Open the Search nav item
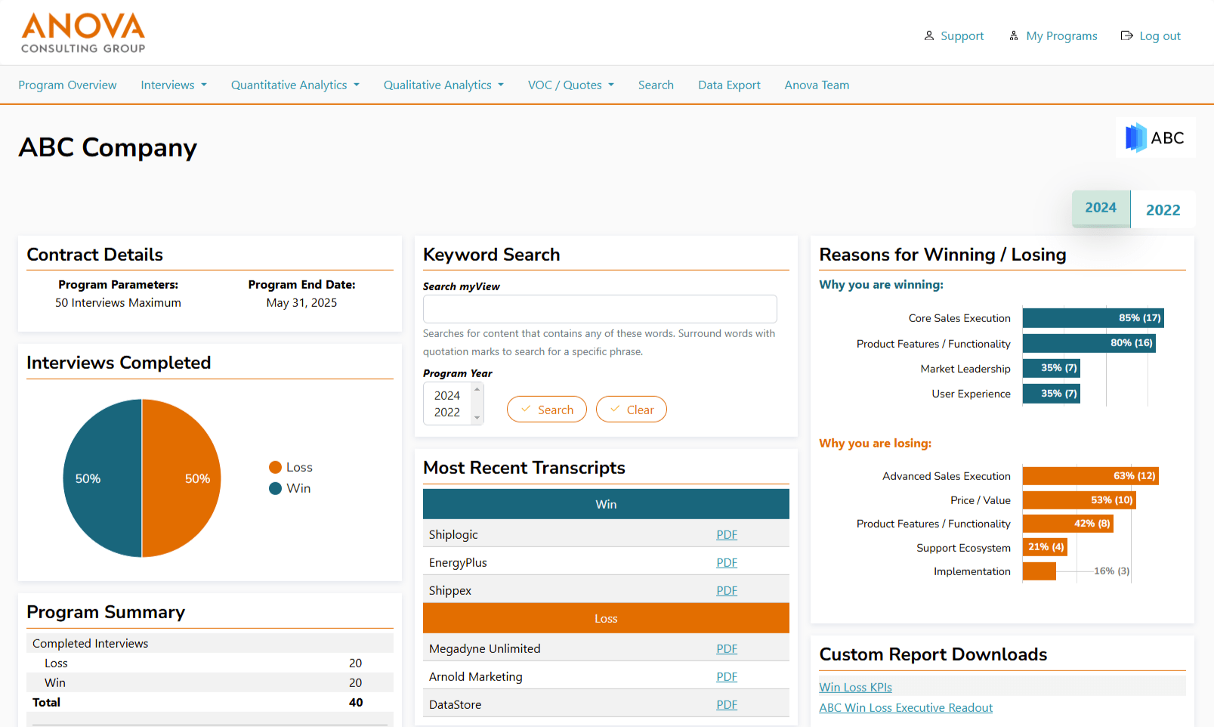Viewport: 1214px width, 727px height. coord(656,85)
